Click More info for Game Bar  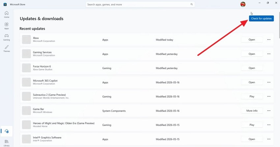coord(252,110)
